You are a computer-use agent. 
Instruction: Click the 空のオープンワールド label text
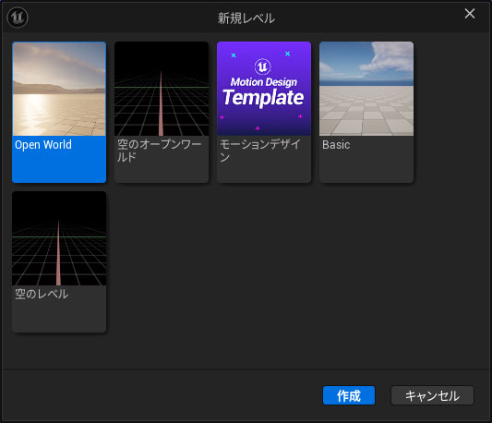pyautogui.click(x=160, y=151)
